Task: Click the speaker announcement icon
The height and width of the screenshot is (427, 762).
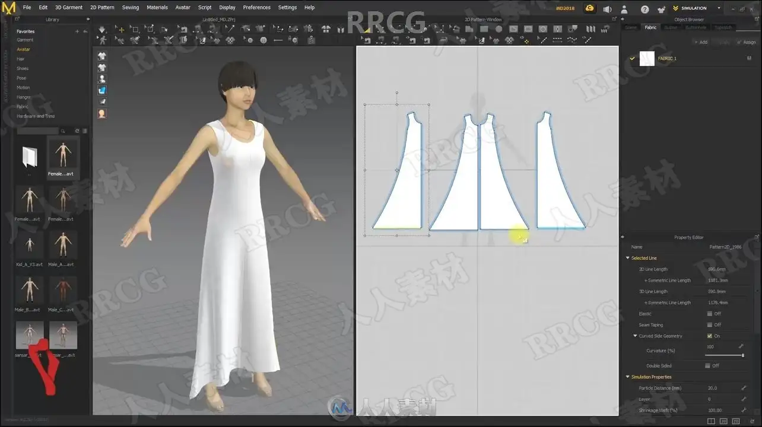Action: pos(607,9)
